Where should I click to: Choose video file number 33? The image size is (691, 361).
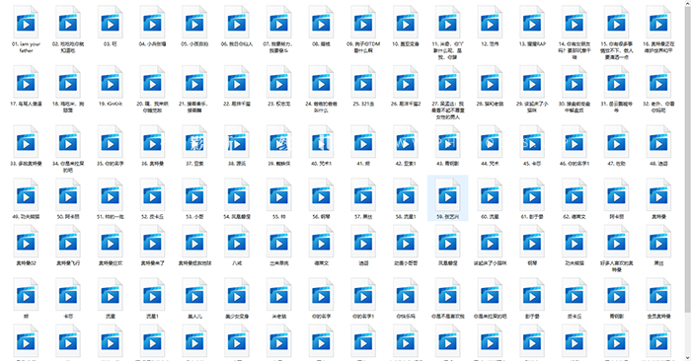click(x=26, y=145)
